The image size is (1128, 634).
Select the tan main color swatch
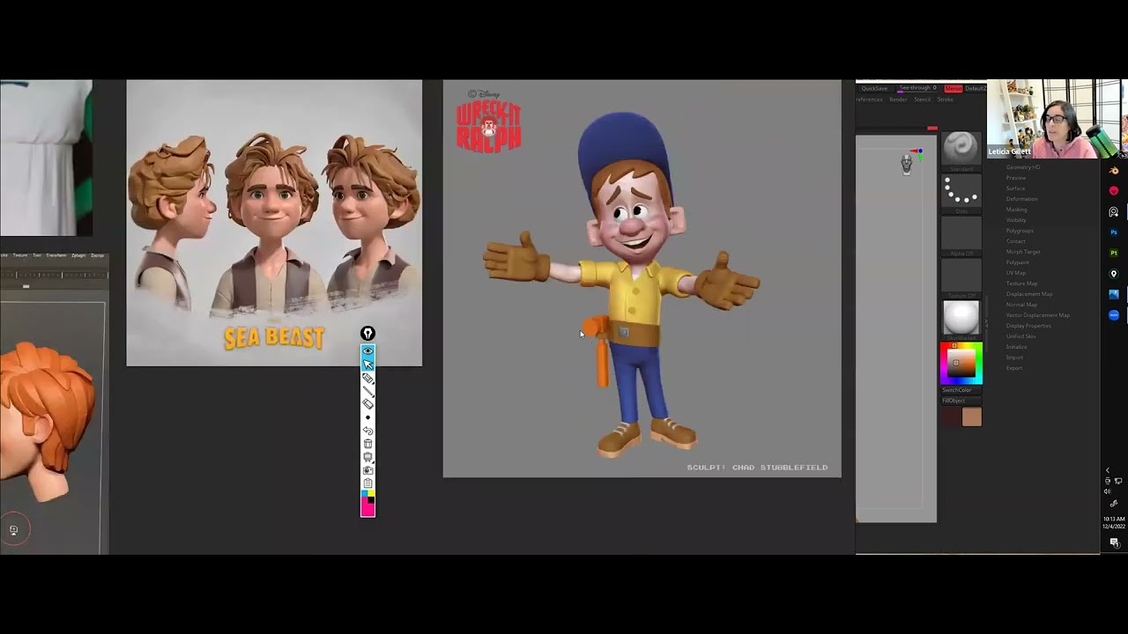click(x=972, y=417)
